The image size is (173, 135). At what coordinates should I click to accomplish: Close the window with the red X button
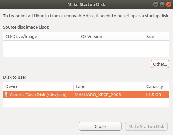click(x=169, y=4)
